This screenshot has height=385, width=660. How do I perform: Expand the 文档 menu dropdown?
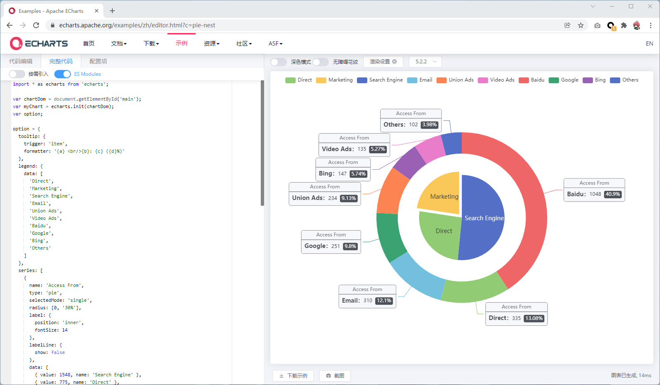tap(119, 43)
